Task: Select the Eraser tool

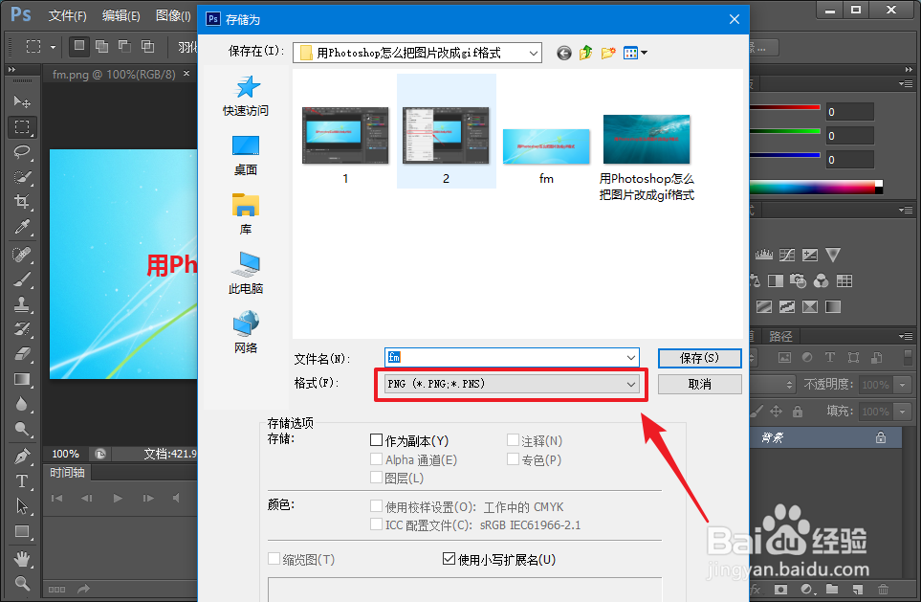Action: click(x=22, y=353)
